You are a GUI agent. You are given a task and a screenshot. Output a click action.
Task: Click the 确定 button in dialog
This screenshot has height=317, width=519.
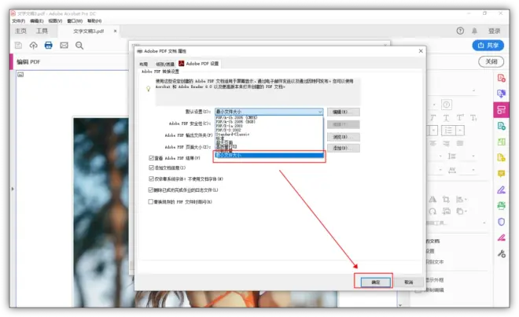pos(375,282)
